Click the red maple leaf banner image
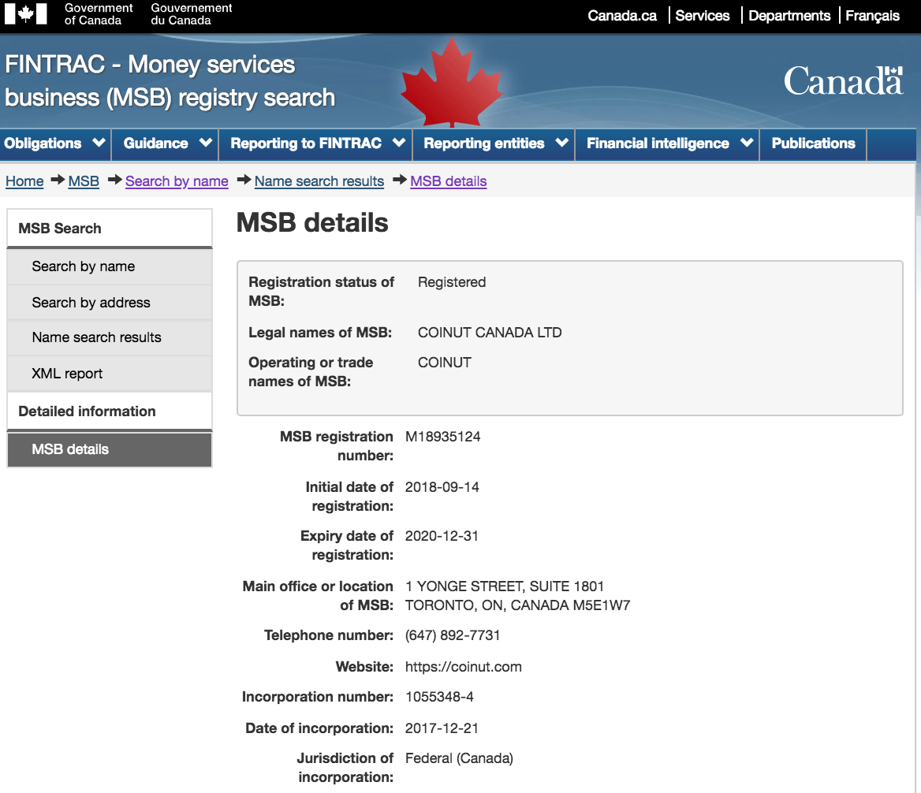This screenshot has height=793, width=921. (451, 83)
